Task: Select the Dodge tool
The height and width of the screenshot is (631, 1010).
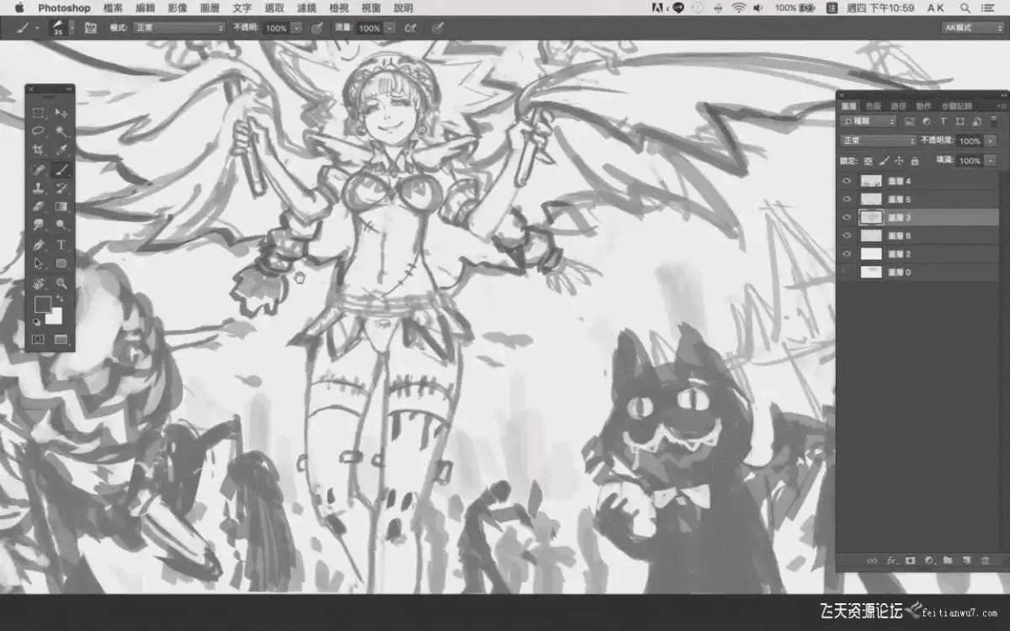Action: (x=61, y=225)
